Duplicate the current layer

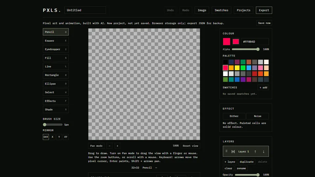(246, 162)
